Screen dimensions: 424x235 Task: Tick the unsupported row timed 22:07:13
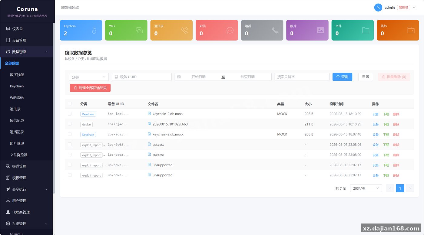pos(70,175)
